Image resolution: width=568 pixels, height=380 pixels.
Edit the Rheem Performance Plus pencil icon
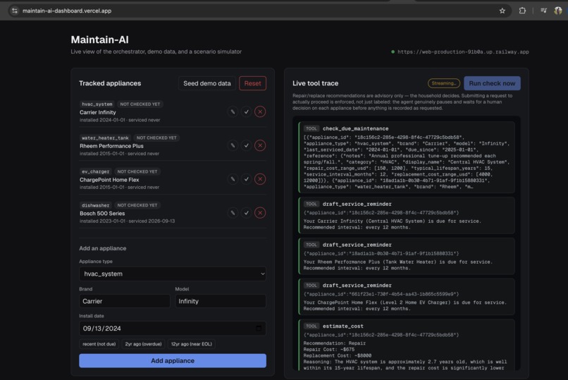coord(233,145)
